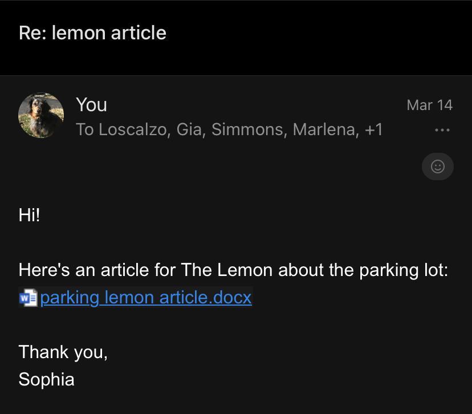The height and width of the screenshot is (414, 472).
Task: Click the "To" label in the recipient line
Action: (84, 129)
